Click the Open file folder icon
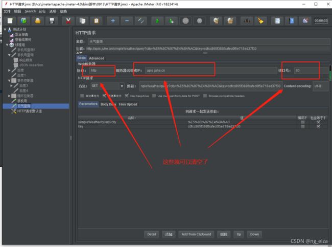332x247 pixels. (38, 21)
